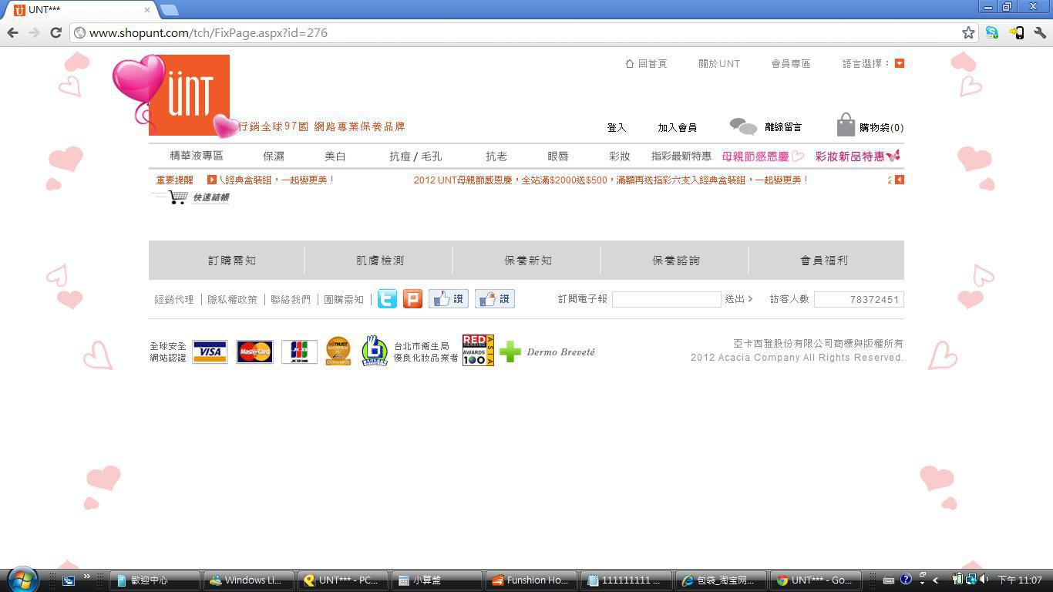
Task: Open the shopping bag icon
Action: coord(846,125)
